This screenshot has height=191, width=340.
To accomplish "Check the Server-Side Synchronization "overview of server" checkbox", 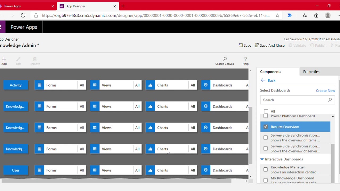I will (x=266, y=149).
